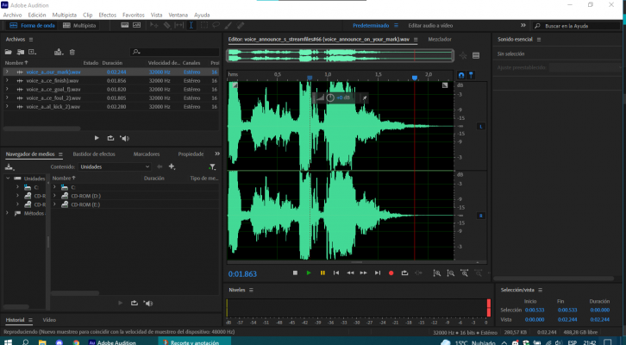The width and height of the screenshot is (626, 345).
Task: Click the Archivos panel search field
Action: pos(174,52)
